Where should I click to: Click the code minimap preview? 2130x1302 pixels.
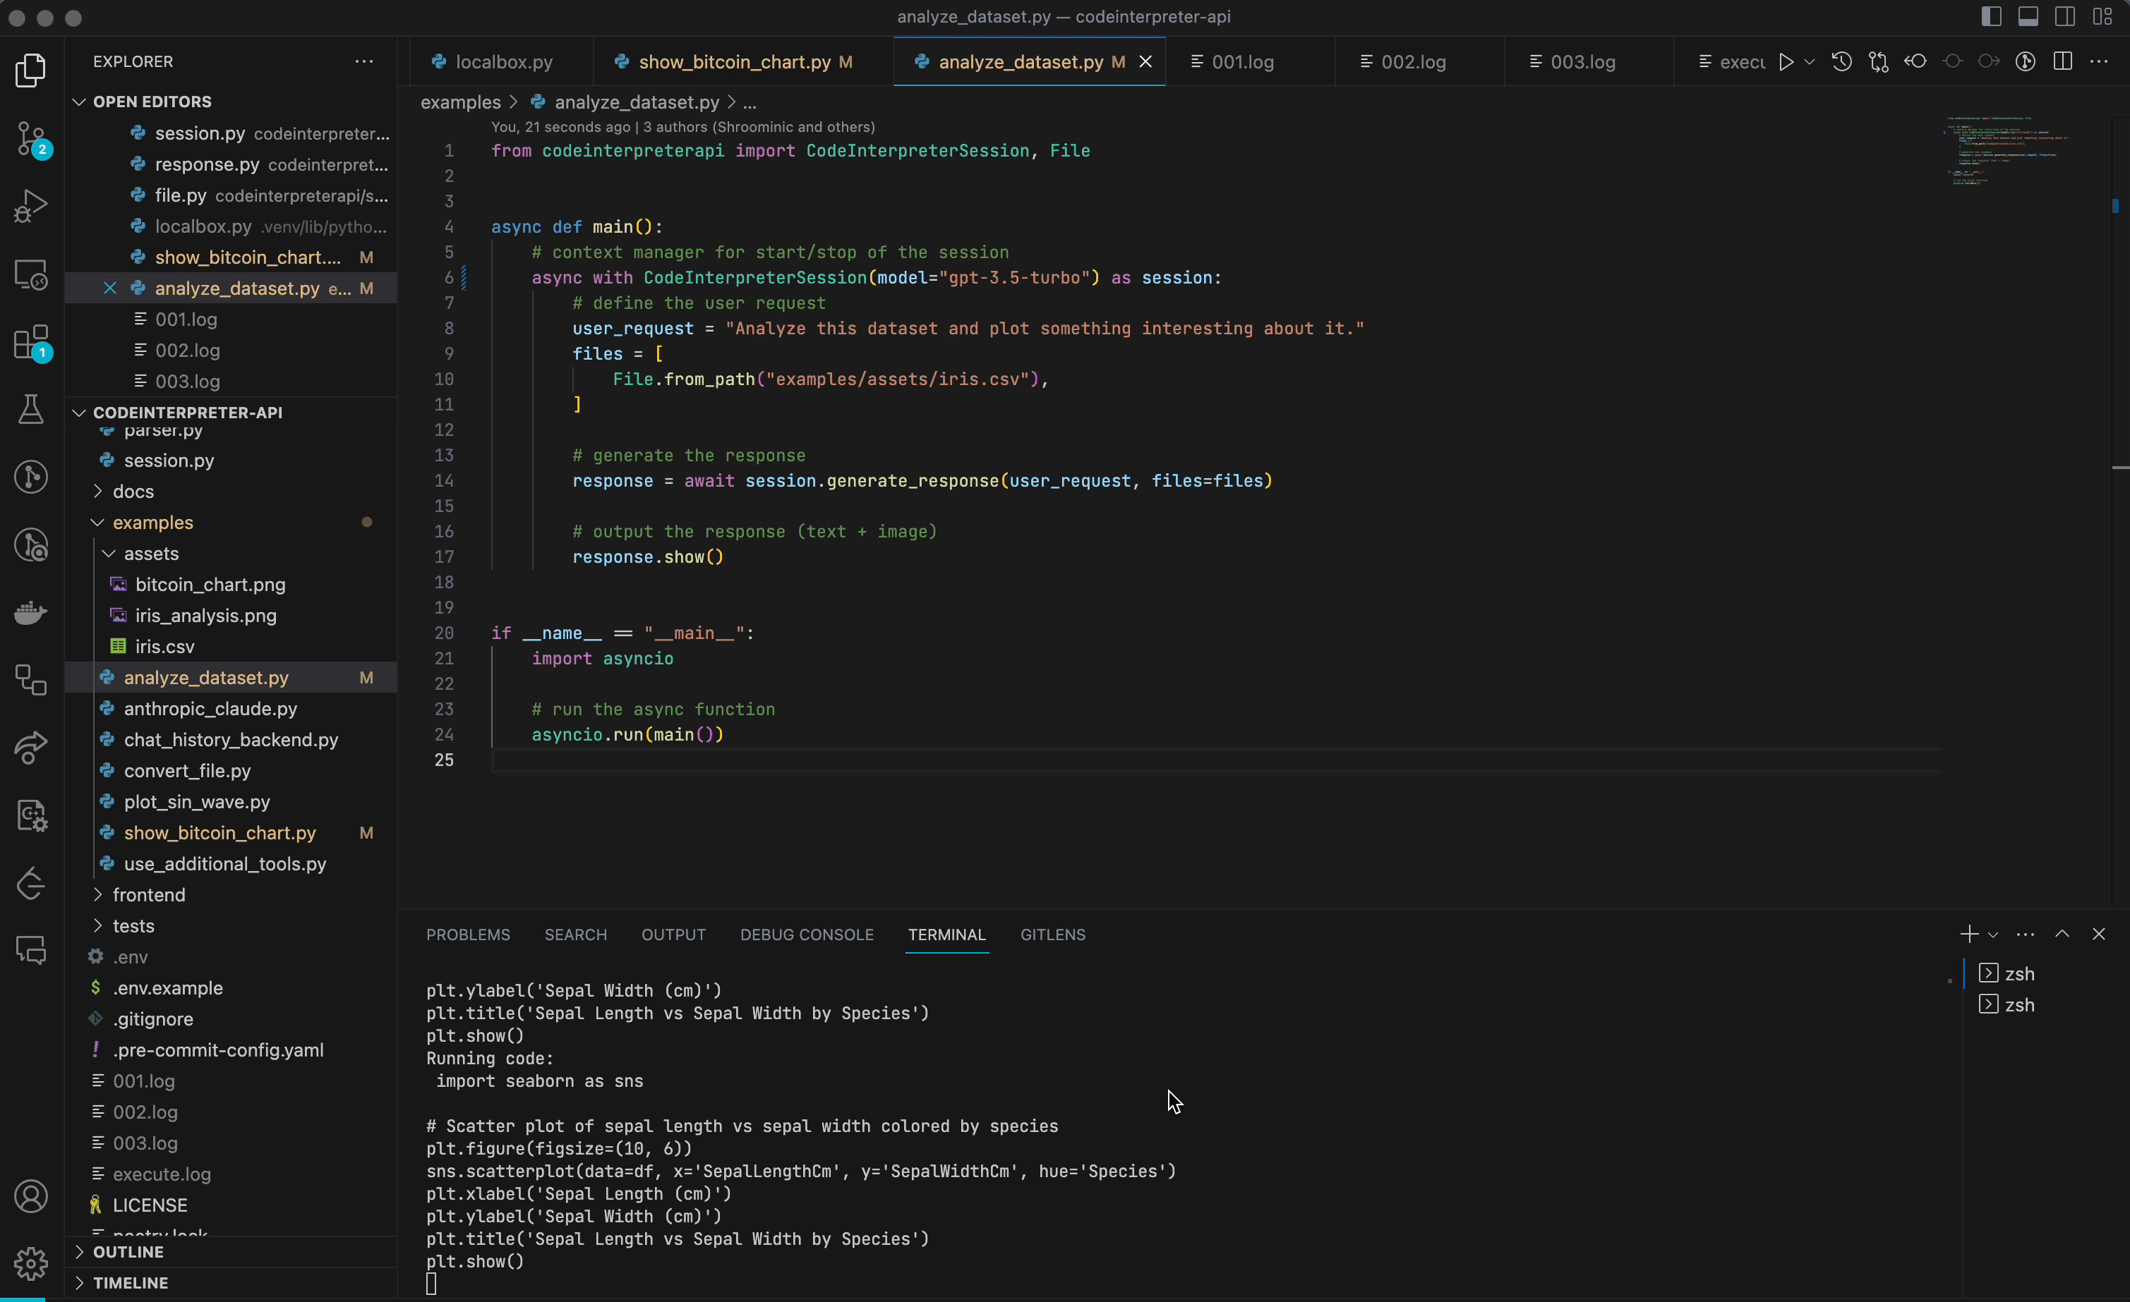(2006, 151)
